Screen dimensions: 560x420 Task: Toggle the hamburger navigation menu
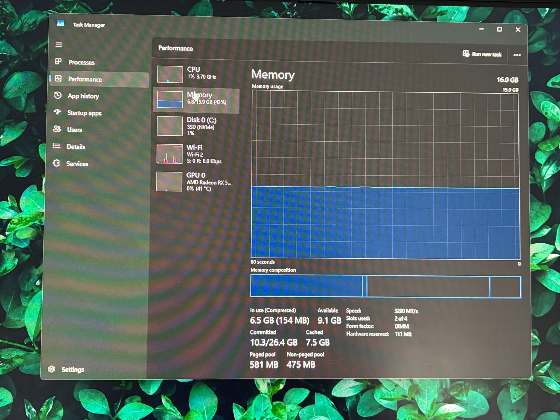[x=59, y=45]
